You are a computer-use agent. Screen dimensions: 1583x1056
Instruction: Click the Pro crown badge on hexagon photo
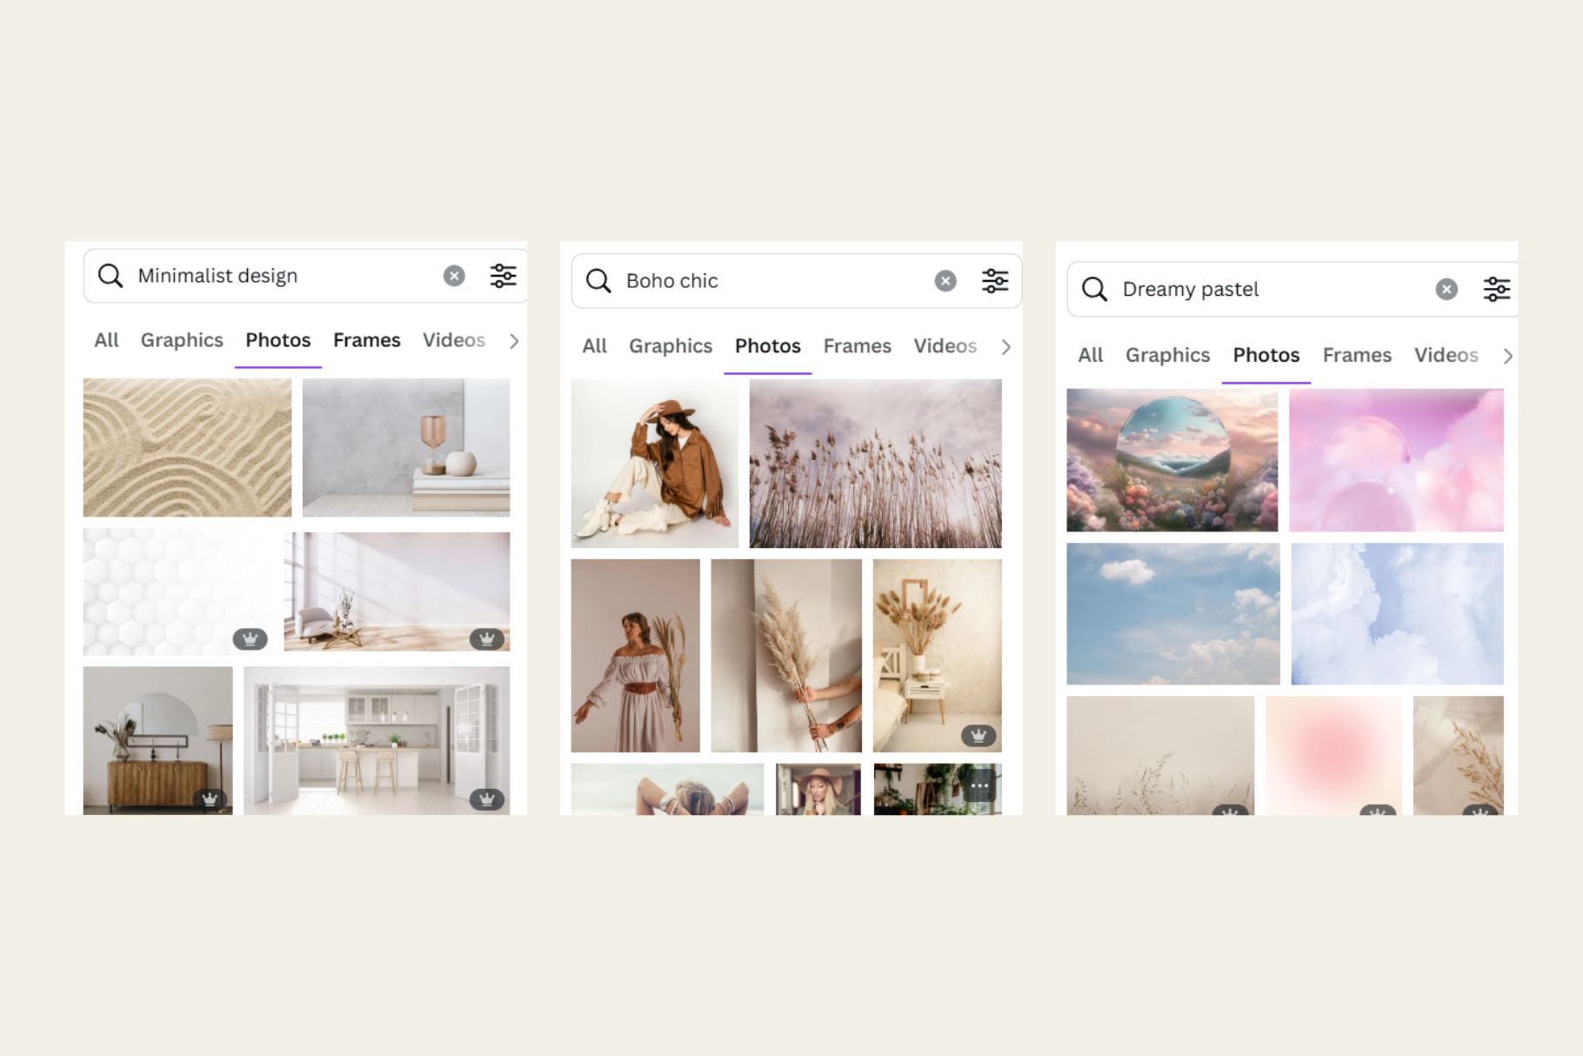pyautogui.click(x=250, y=639)
